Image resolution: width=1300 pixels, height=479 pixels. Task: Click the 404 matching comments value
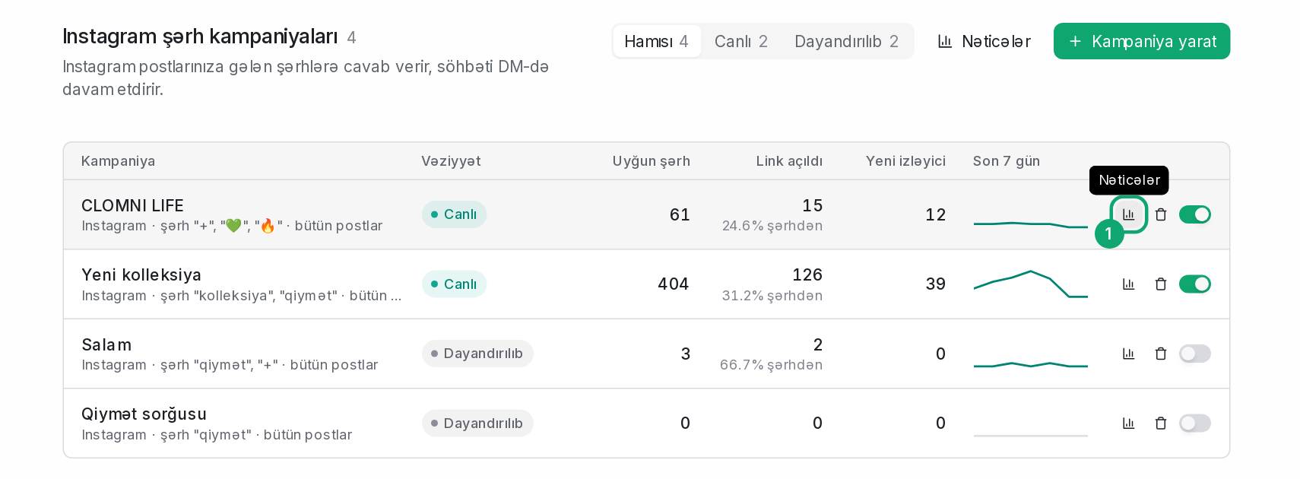[x=674, y=284]
